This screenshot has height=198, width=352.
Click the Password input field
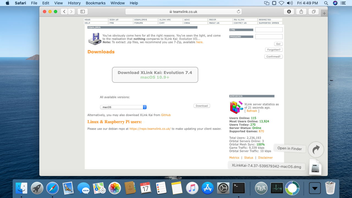tap(269, 37)
